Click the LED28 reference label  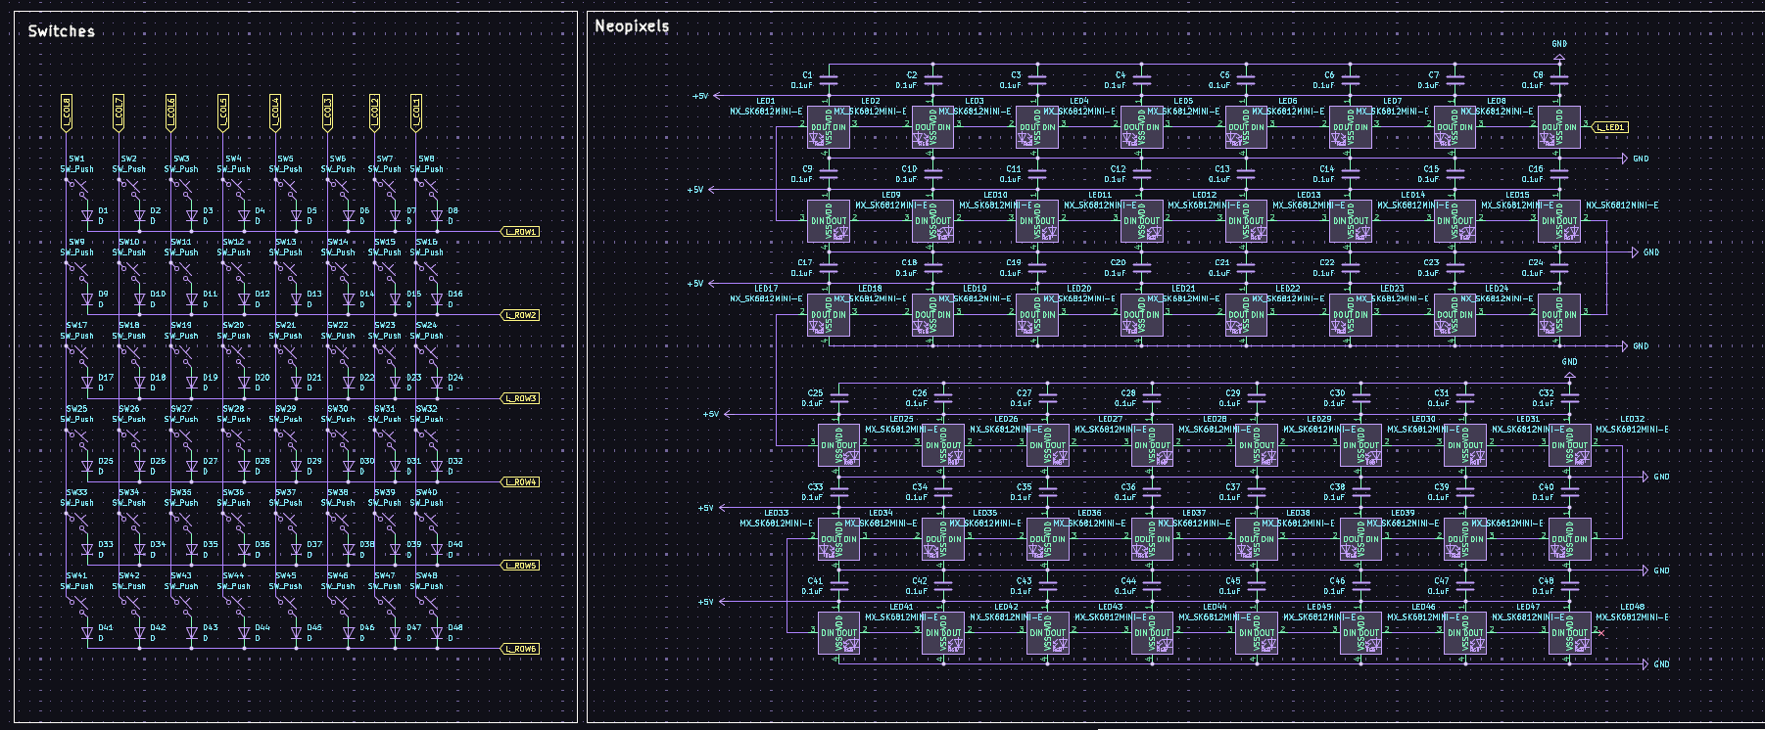coord(1215,420)
